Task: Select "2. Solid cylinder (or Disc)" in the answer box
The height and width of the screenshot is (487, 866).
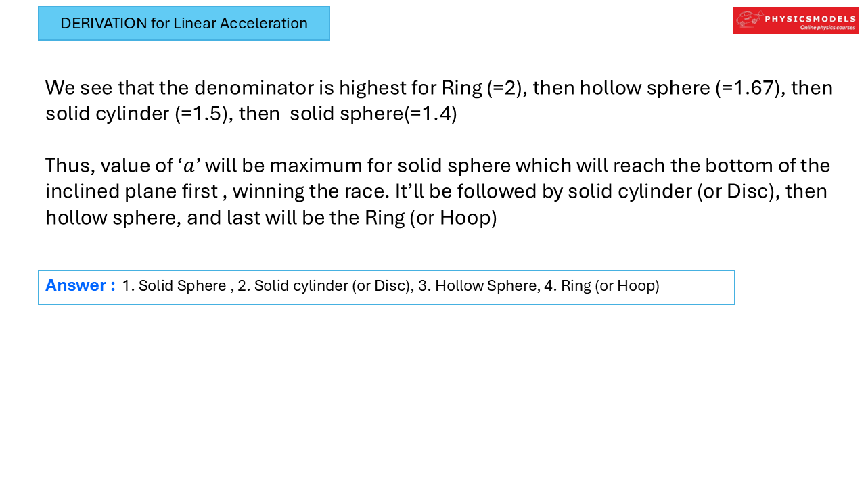Action: [x=325, y=286]
